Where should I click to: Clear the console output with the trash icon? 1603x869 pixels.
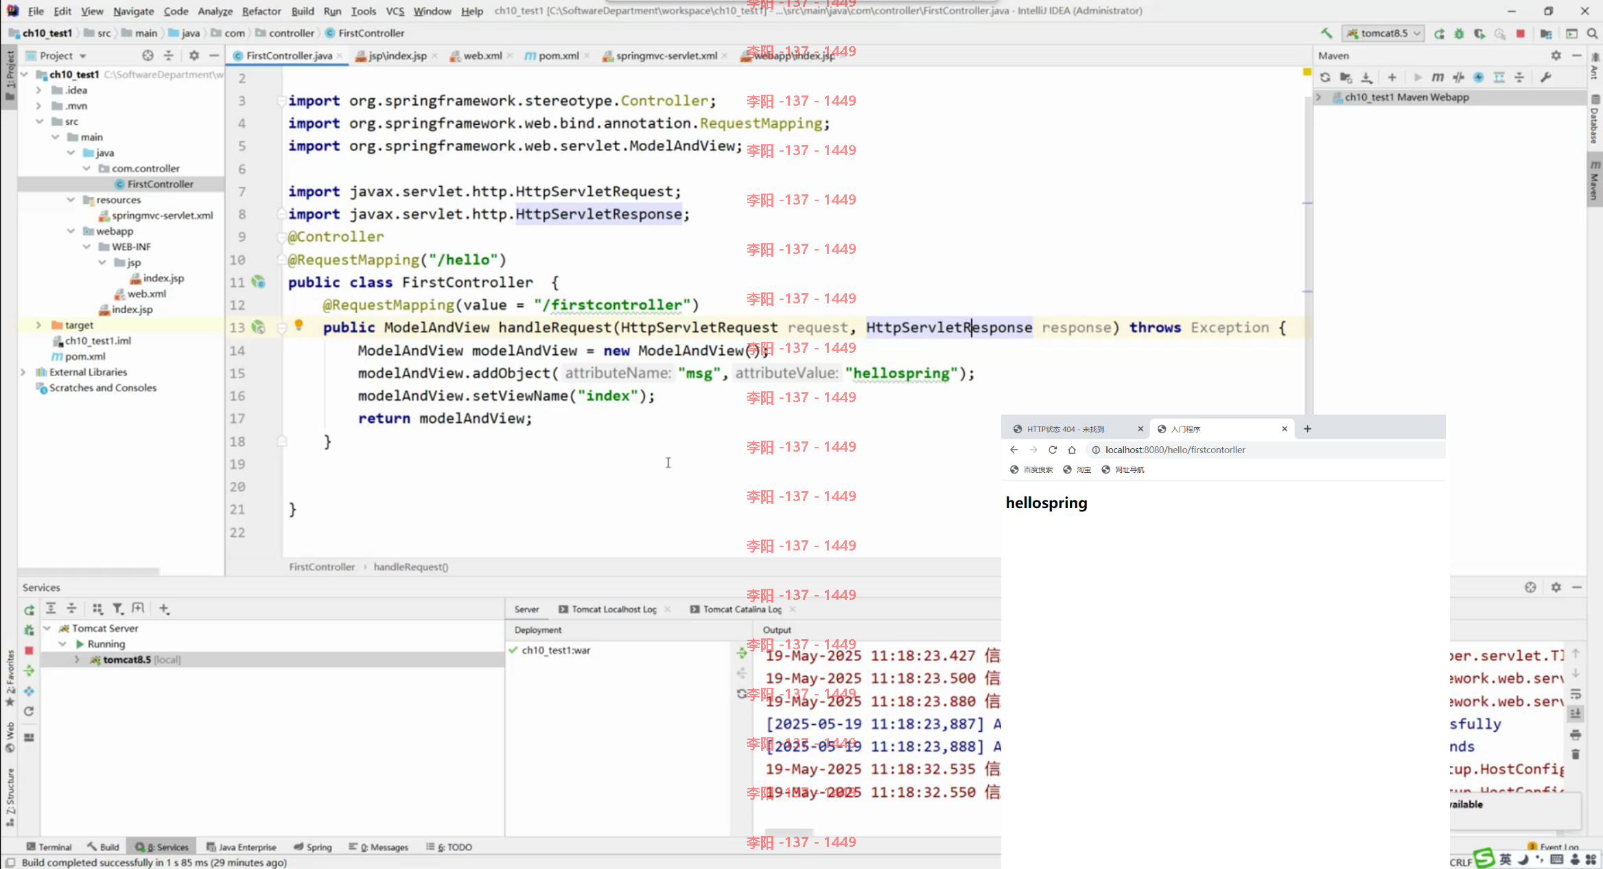[1576, 754]
